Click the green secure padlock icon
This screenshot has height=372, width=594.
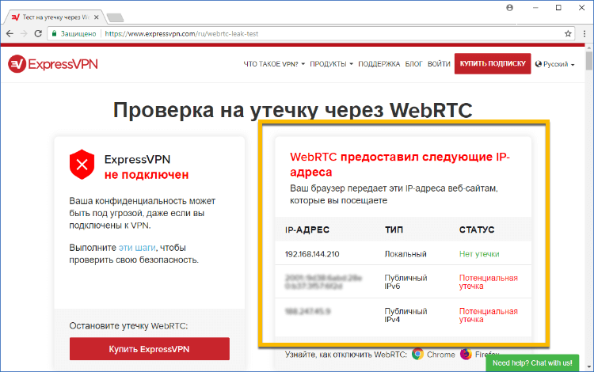(54, 34)
